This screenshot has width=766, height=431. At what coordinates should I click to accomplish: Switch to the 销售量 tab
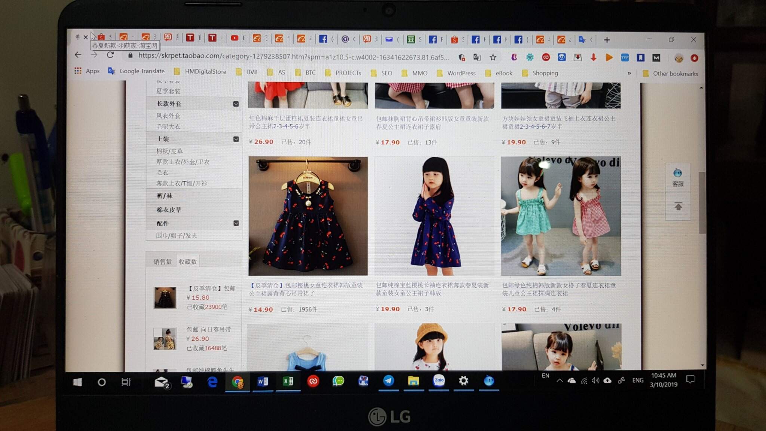[162, 262]
